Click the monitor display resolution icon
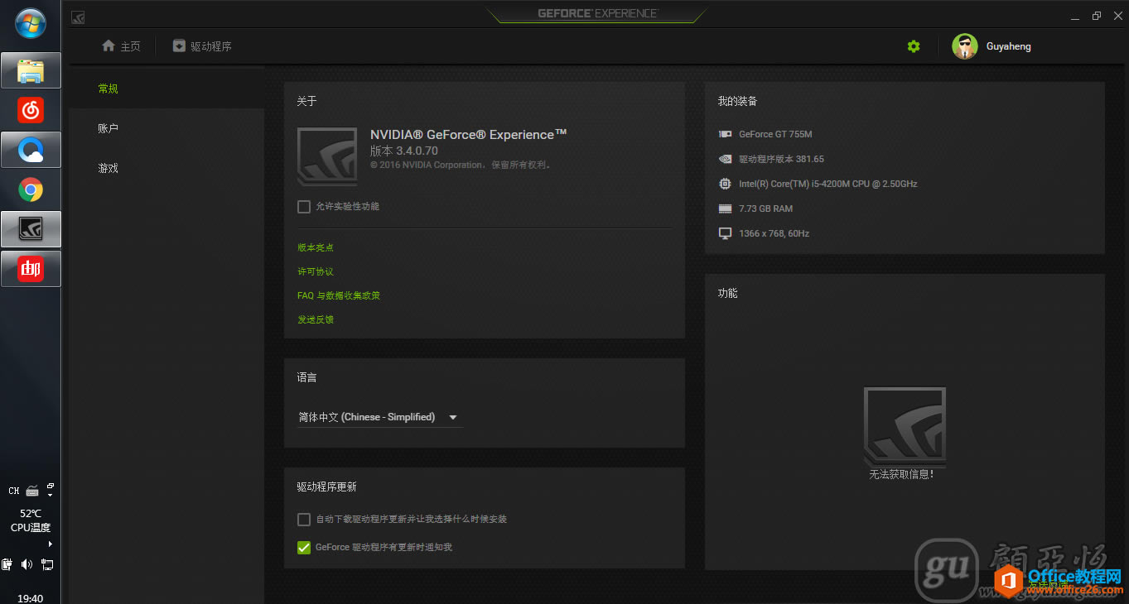 [725, 233]
